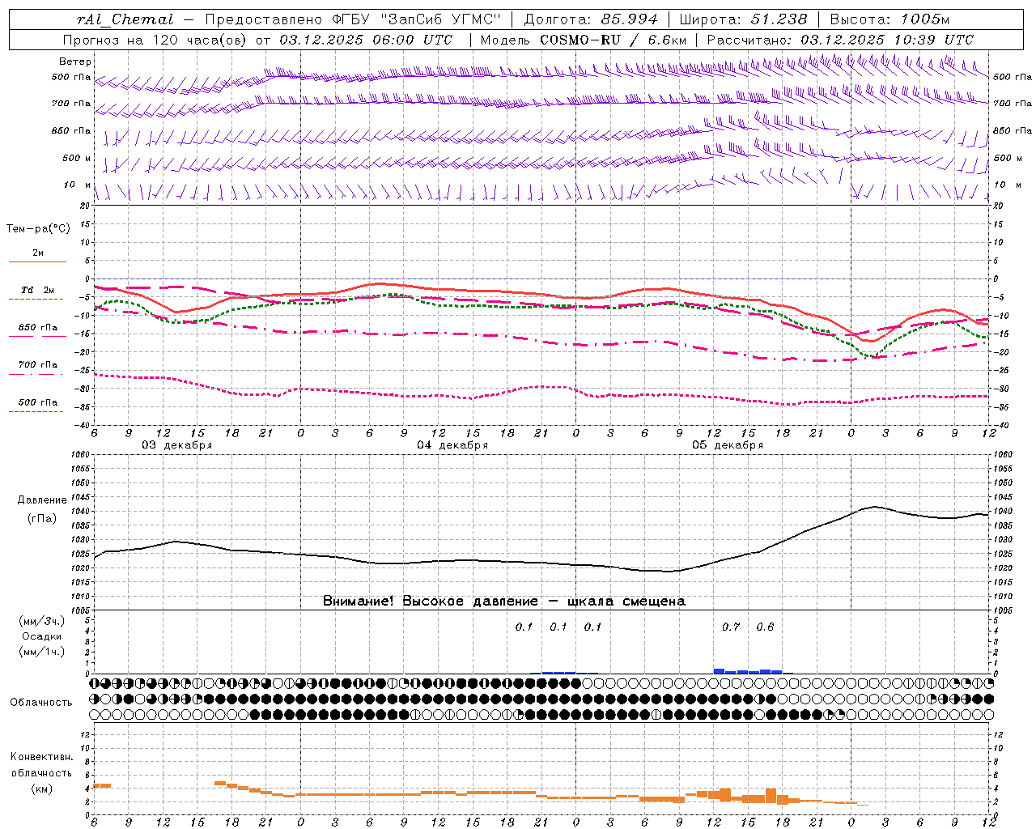This screenshot has width=1036, height=829.
Task: Click the precipitation value 0.6
Action: [765, 627]
